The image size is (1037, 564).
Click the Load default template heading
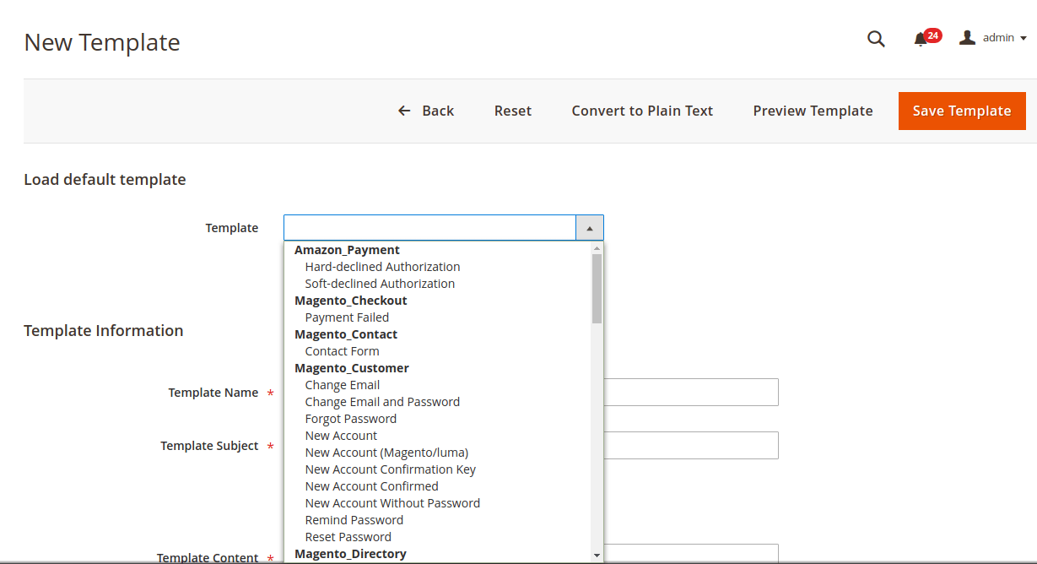[105, 179]
